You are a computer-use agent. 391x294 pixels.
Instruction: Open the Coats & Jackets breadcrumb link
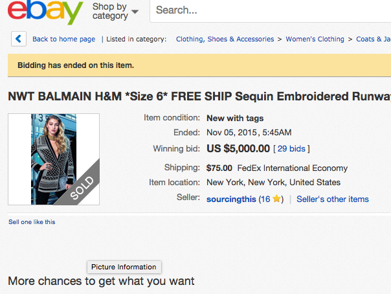[373, 39]
